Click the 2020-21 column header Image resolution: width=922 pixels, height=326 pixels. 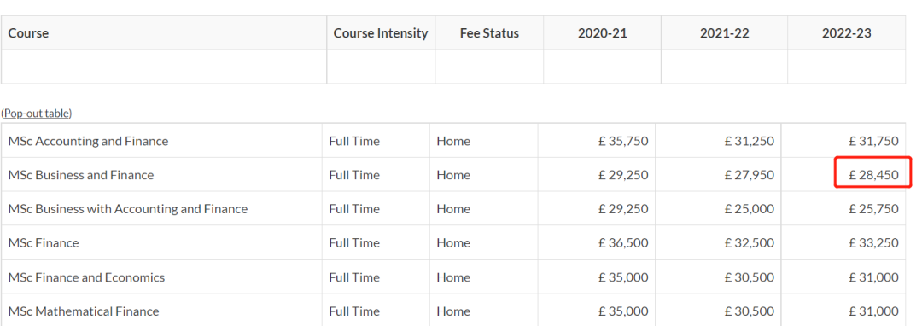pos(602,33)
